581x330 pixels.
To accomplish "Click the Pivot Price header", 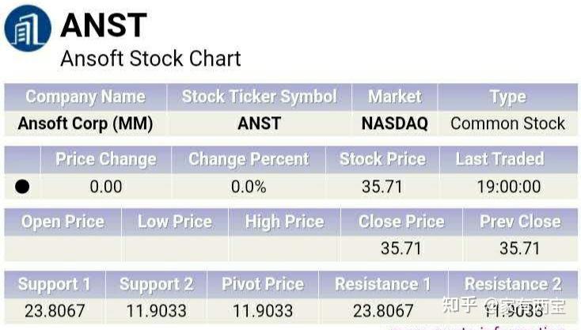I will coord(262,284).
